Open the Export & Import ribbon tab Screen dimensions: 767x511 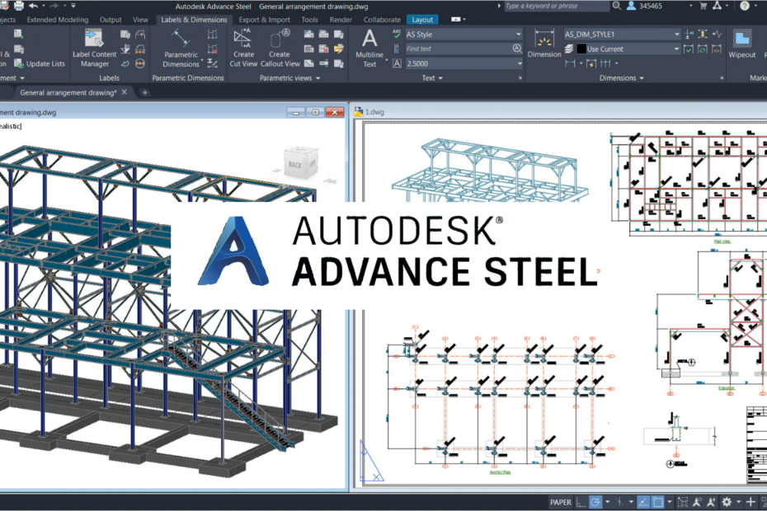[x=264, y=20]
